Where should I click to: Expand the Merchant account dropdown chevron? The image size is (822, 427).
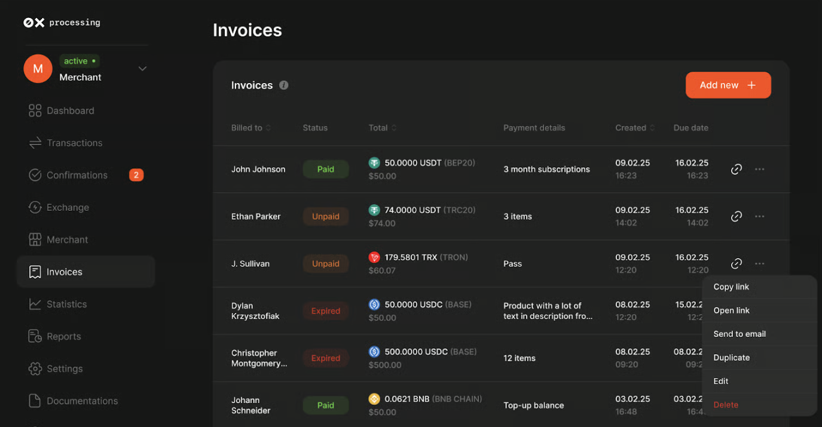(142, 69)
